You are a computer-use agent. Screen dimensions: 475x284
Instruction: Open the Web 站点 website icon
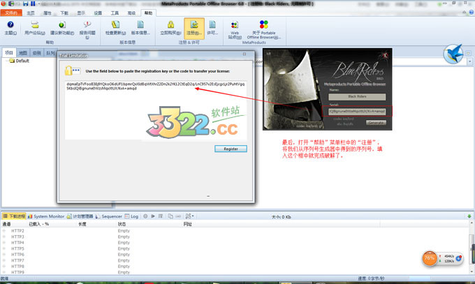coord(235,24)
